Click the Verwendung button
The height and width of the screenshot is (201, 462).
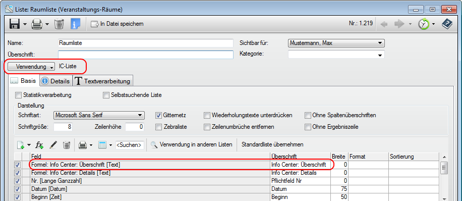click(x=31, y=67)
